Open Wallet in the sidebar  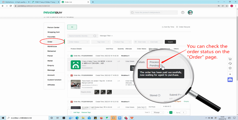coord(50,61)
